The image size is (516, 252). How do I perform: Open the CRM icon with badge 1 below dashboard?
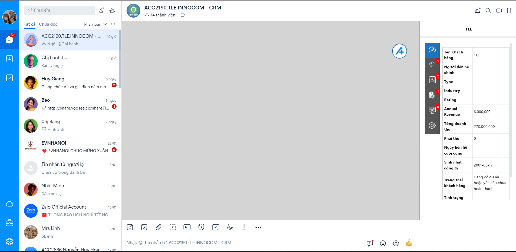[432, 65]
